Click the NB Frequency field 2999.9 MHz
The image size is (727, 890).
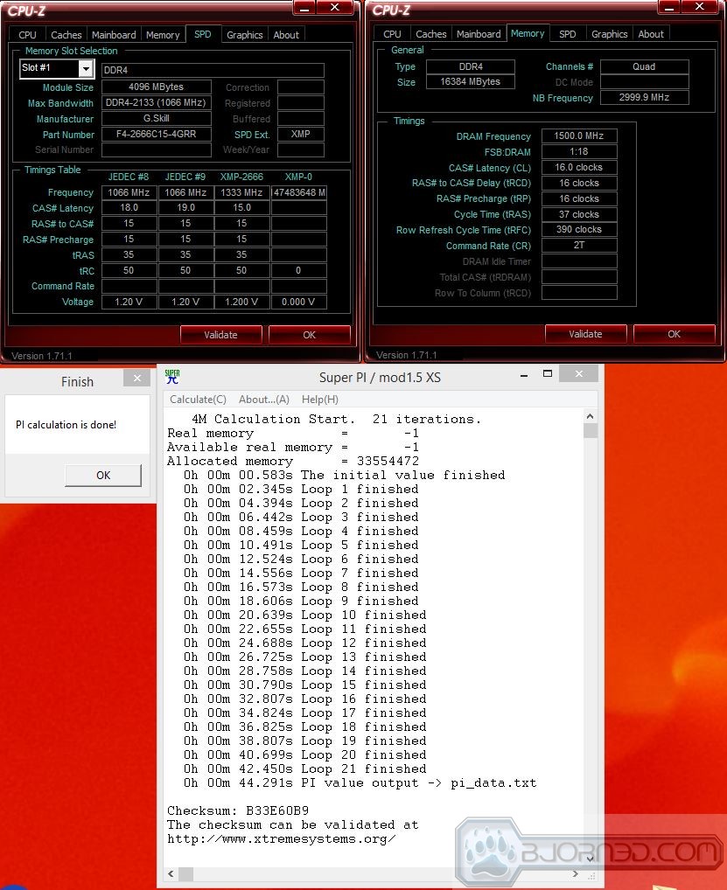click(x=644, y=97)
